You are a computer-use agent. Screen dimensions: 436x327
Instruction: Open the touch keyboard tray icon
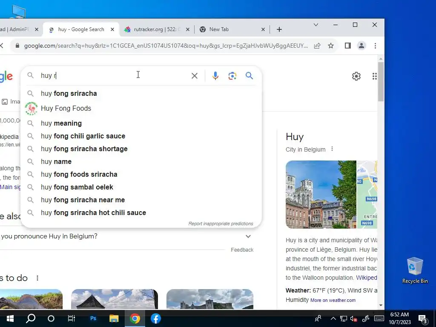[x=379, y=318]
